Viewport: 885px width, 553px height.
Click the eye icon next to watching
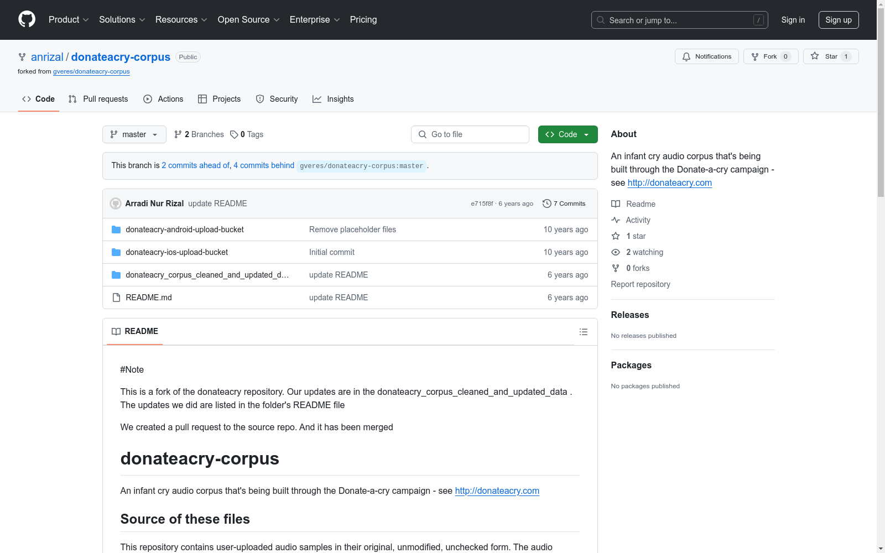(616, 252)
